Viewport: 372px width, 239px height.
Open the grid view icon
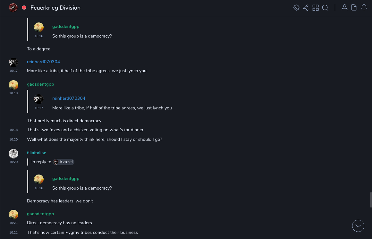click(x=316, y=8)
